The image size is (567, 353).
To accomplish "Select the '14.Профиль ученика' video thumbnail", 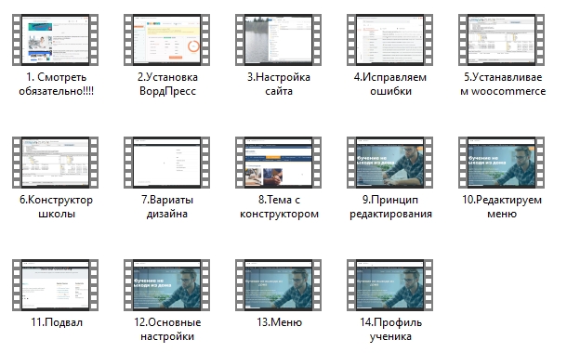I will pyautogui.click(x=389, y=284).
